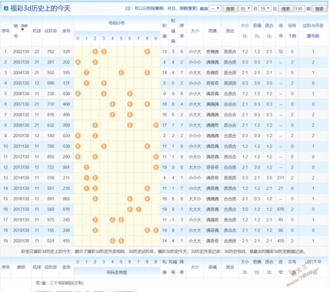Click the 试机与开奖重号数 column header

tap(313, 31)
